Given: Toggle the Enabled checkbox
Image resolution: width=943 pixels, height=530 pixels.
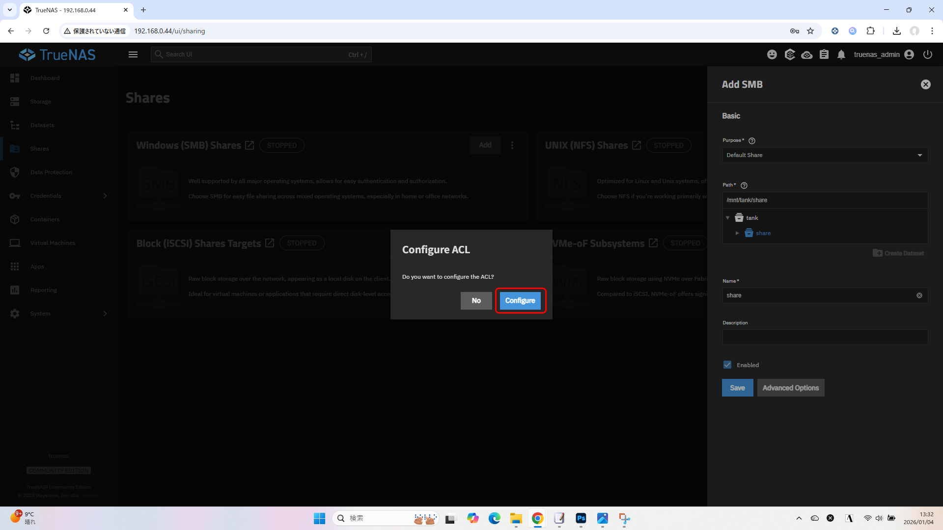Looking at the screenshot, I should tap(727, 365).
